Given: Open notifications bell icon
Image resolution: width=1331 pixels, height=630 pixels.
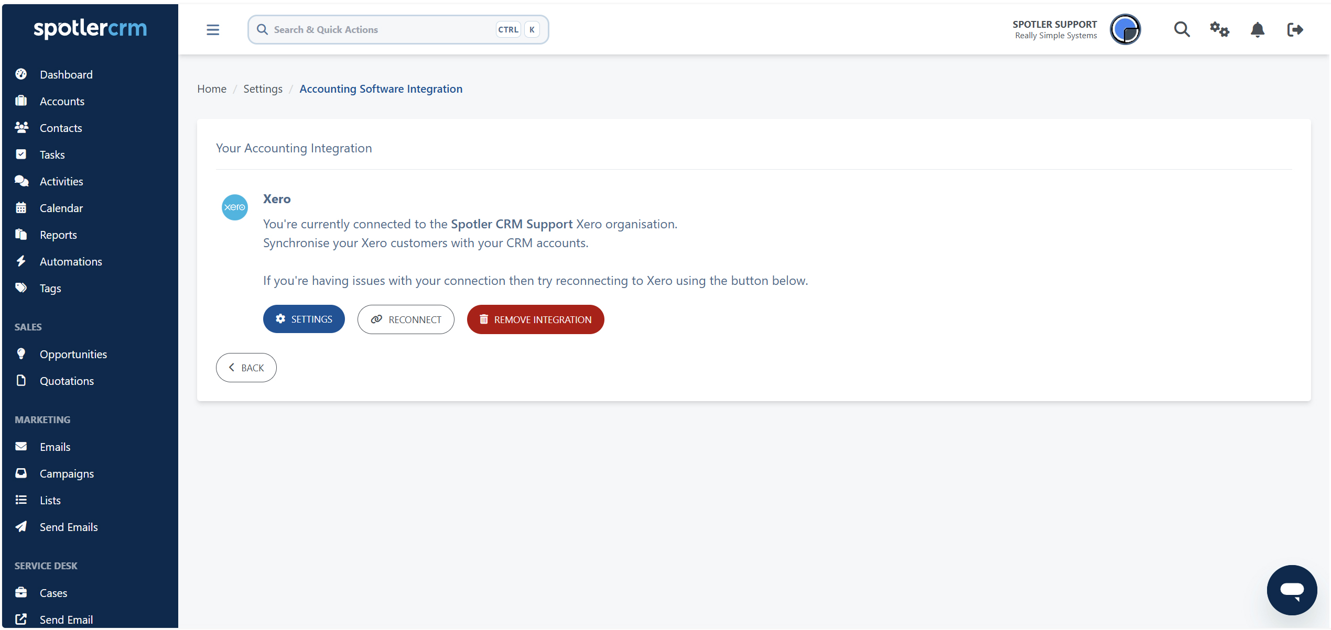Looking at the screenshot, I should click(x=1257, y=29).
